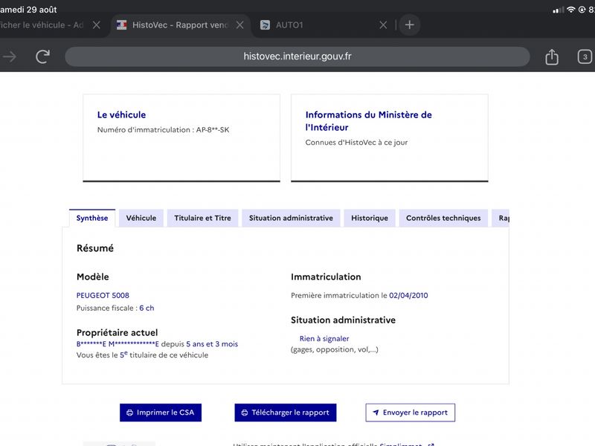Open the share sheet icon

(552, 57)
